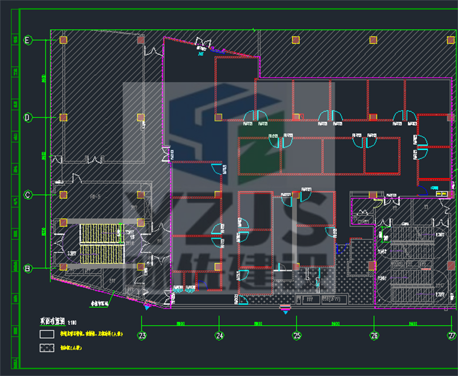Select the yellow staircase block
This screenshot has height=376, width=458.
click(101, 243)
